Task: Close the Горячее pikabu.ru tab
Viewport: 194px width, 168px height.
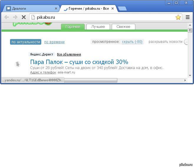Action: [x=113, y=9]
